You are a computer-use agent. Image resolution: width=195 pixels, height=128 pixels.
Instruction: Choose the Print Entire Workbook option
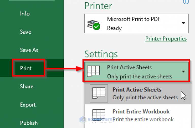coord(138,115)
